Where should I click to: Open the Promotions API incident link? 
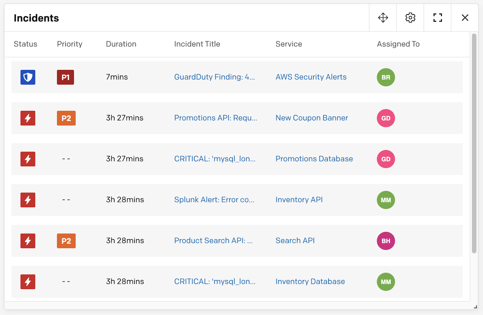point(216,118)
